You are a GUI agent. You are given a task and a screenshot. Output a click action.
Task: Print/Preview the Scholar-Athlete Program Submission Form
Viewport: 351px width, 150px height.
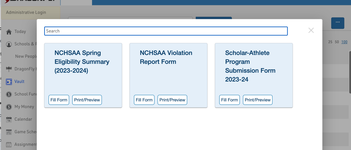click(x=257, y=100)
